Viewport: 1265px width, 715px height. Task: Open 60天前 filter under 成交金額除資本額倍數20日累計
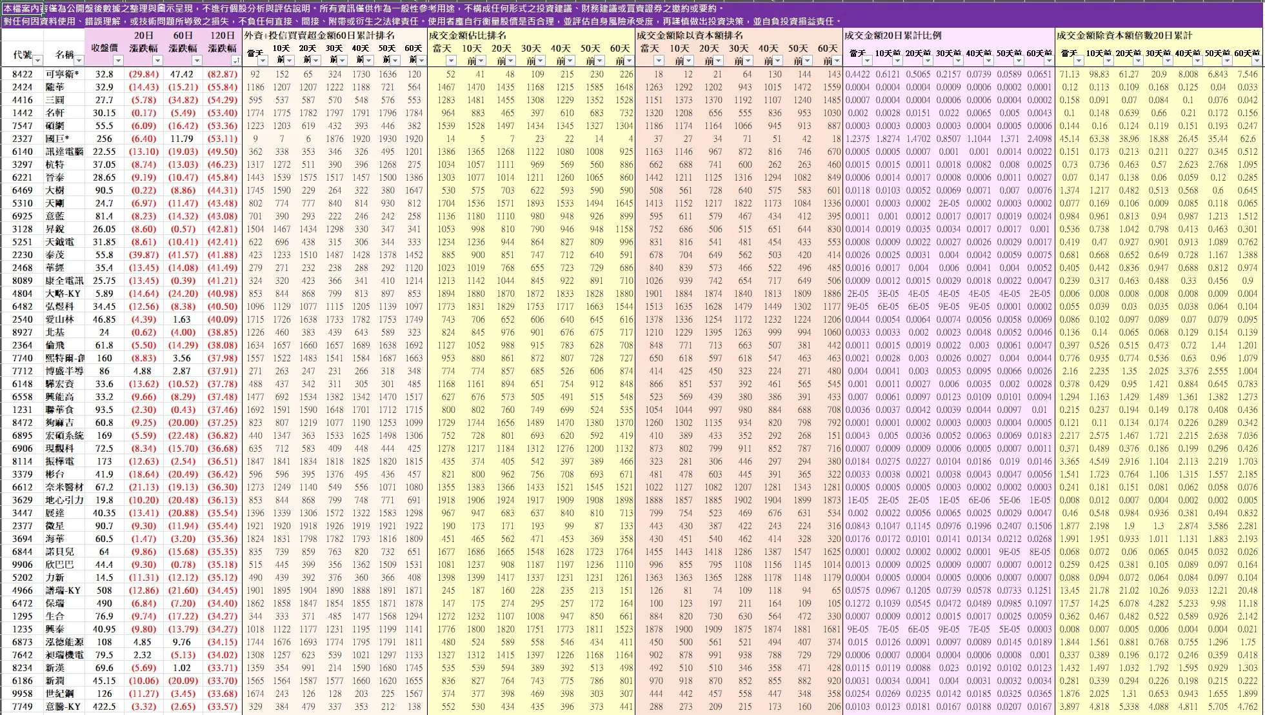pyautogui.click(x=1257, y=60)
